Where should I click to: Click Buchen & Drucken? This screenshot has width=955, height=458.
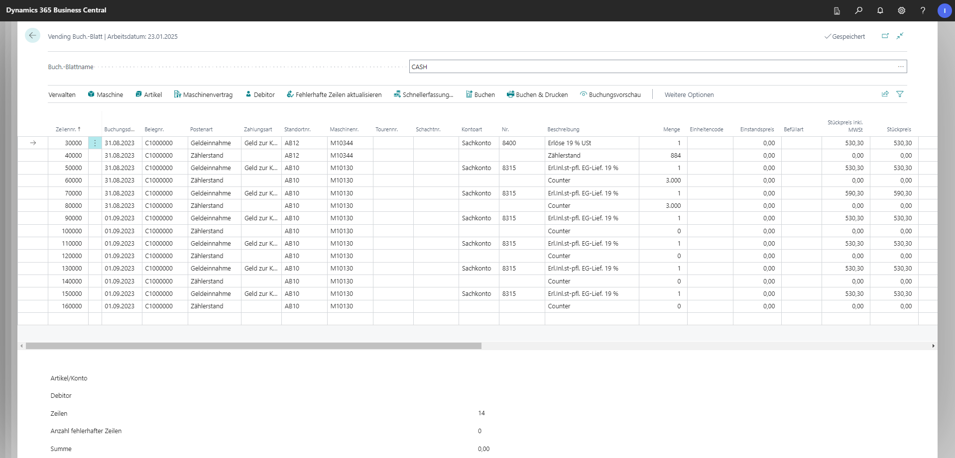[537, 95]
